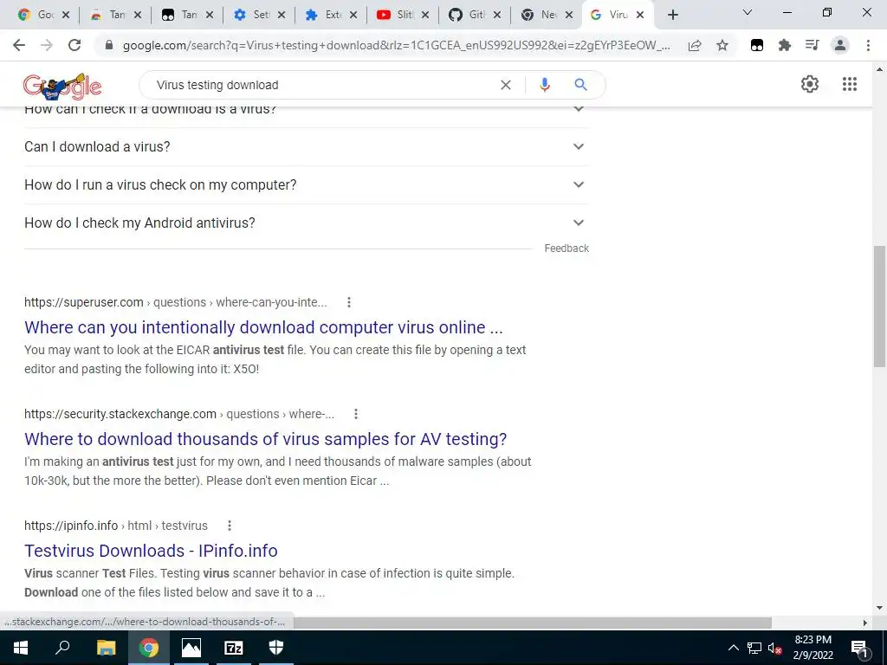Open the Google apps grid

pos(850,84)
